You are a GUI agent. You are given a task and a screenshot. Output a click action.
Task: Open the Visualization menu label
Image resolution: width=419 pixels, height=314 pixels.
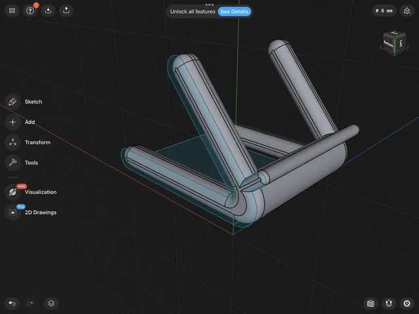(41, 192)
